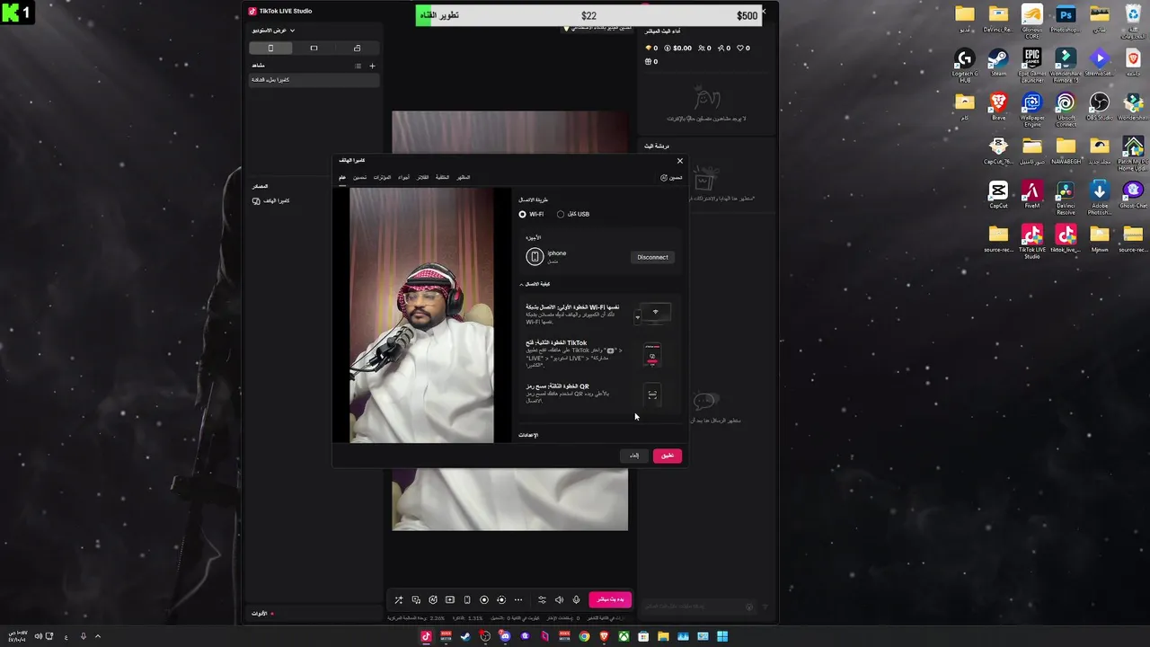
Task: Click the Disconnect button for iphone
Action: [652, 257]
